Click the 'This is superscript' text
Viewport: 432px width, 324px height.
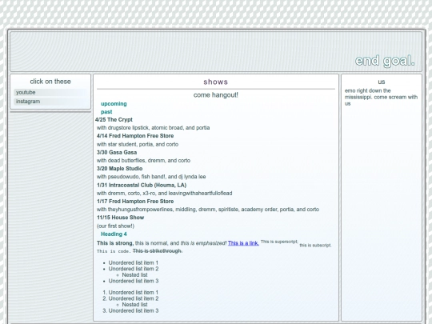[x=279, y=242]
